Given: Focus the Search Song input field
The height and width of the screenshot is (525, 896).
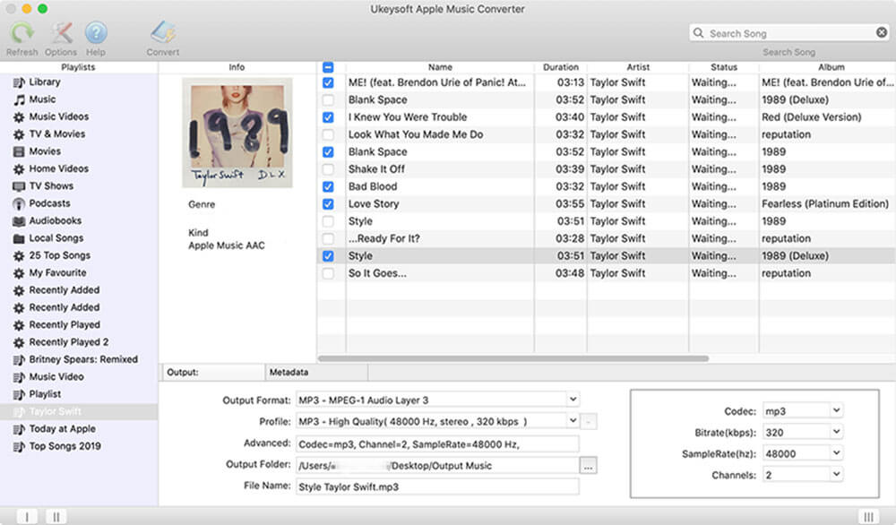Looking at the screenshot, I should click(x=789, y=33).
